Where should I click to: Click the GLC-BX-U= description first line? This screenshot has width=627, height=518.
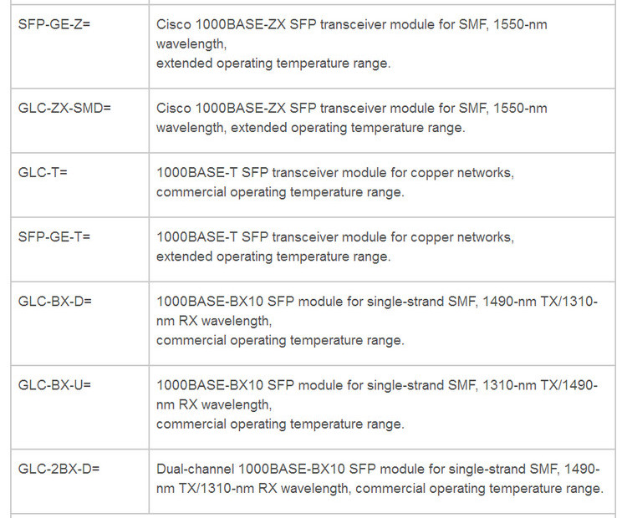click(376, 385)
